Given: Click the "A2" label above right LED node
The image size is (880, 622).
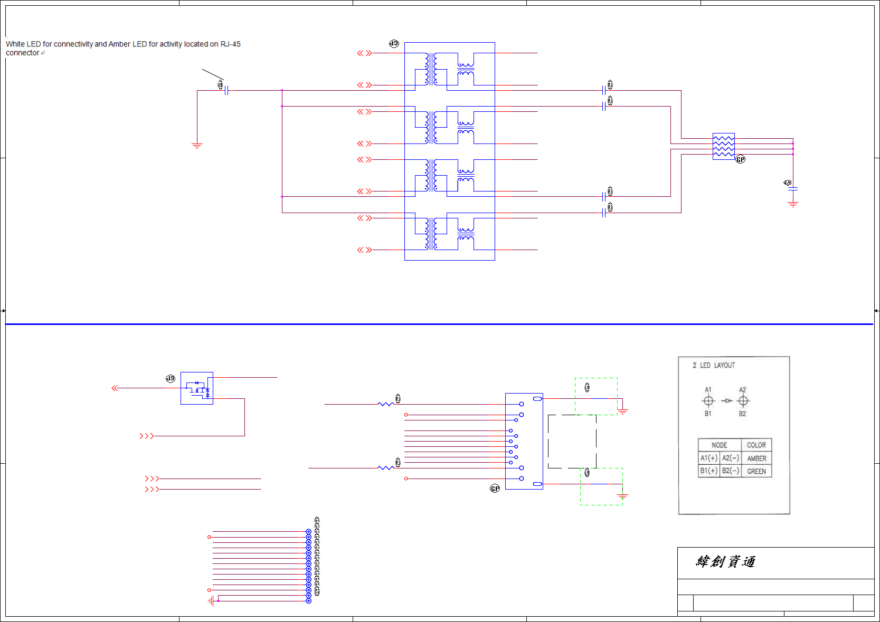Looking at the screenshot, I should click(x=743, y=390).
